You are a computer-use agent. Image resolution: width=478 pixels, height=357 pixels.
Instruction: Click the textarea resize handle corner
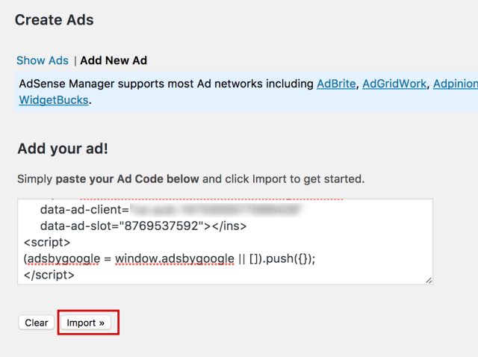(x=429, y=280)
